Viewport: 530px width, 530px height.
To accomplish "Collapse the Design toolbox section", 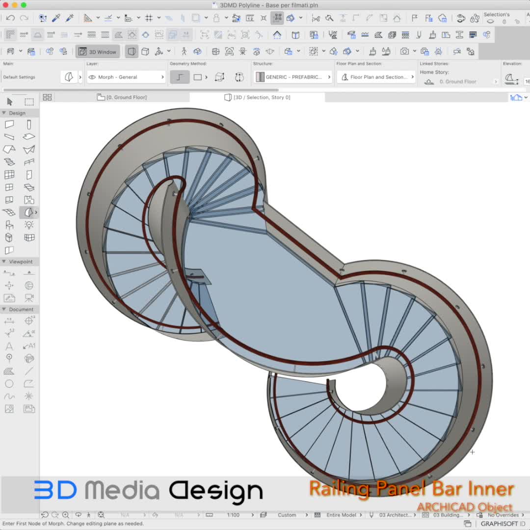I will (4, 113).
